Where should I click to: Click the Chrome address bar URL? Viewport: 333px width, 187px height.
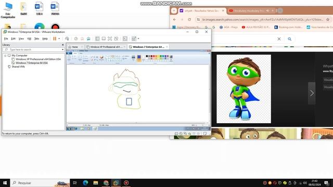coord(263,20)
